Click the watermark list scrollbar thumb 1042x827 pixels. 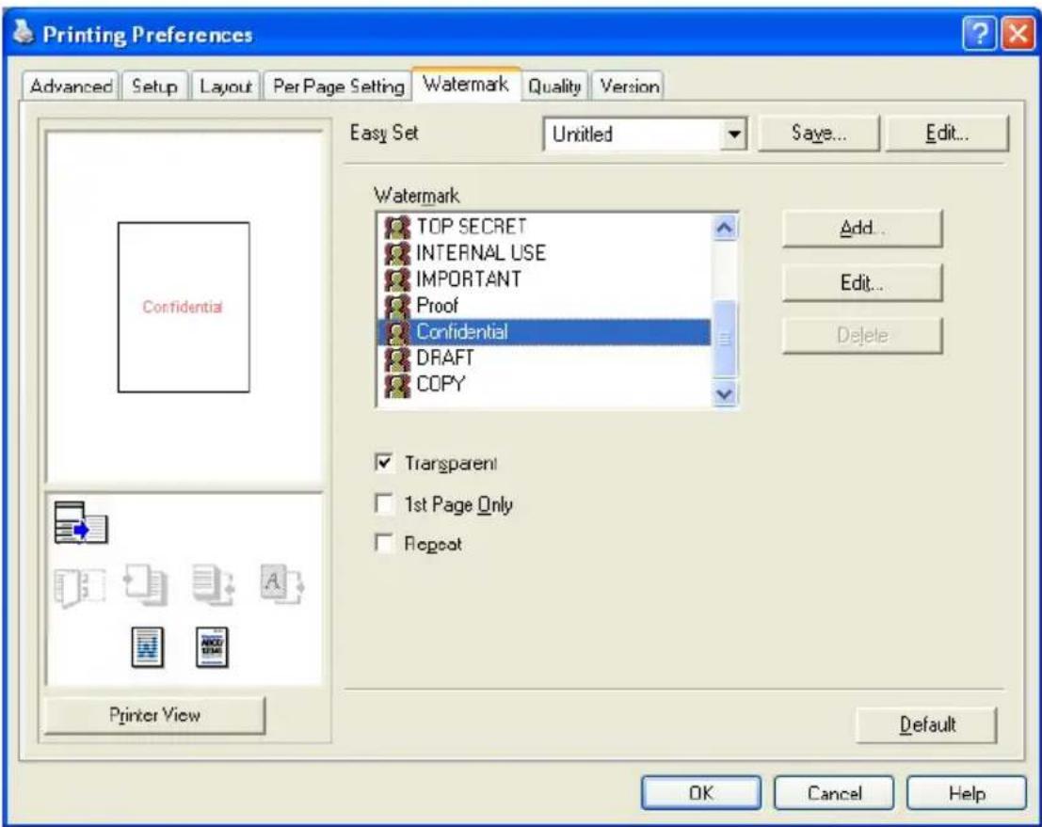[725, 338]
